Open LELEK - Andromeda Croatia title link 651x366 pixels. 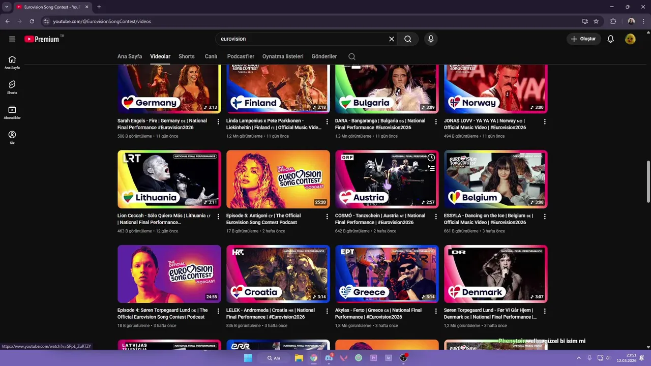click(x=271, y=314)
